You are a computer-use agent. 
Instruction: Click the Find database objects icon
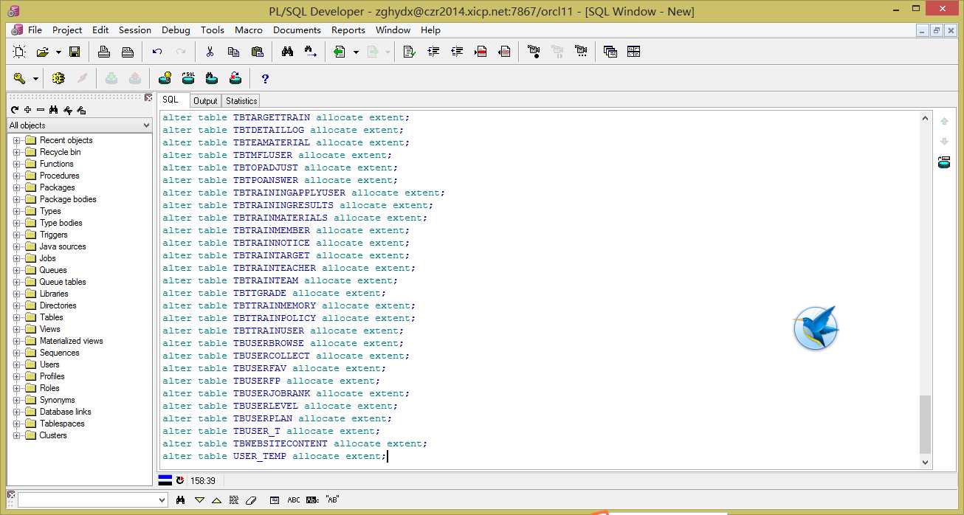(212, 78)
